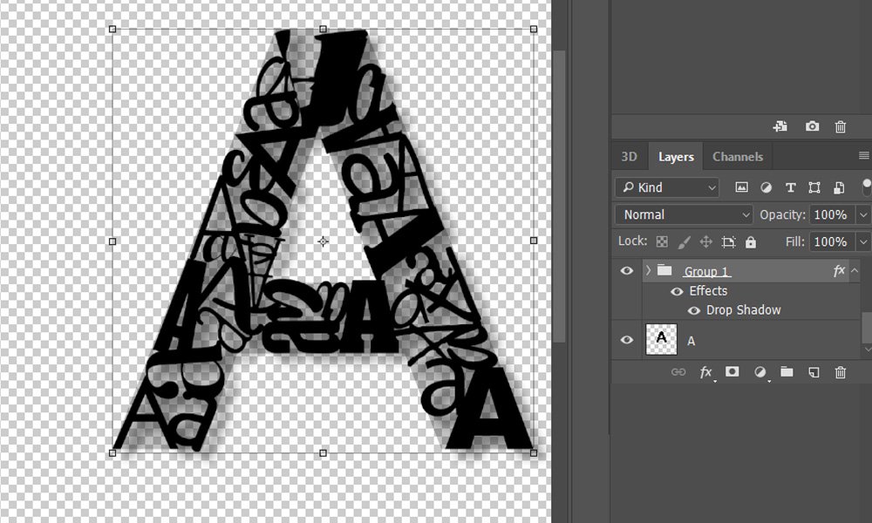
Task: Click the Opacity 100% field
Action: (x=830, y=214)
